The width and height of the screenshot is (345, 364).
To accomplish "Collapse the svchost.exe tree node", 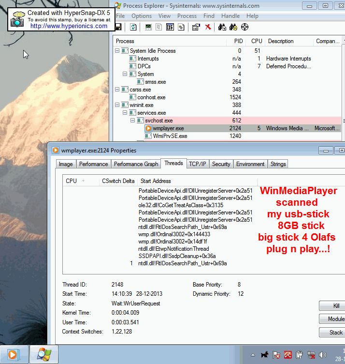I will coord(132,120).
